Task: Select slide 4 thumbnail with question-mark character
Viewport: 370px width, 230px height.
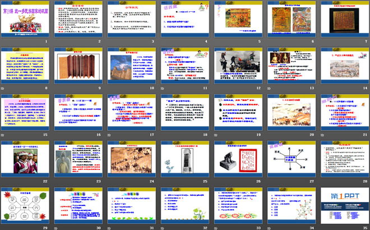Action: pyautogui.click(x=185, y=19)
